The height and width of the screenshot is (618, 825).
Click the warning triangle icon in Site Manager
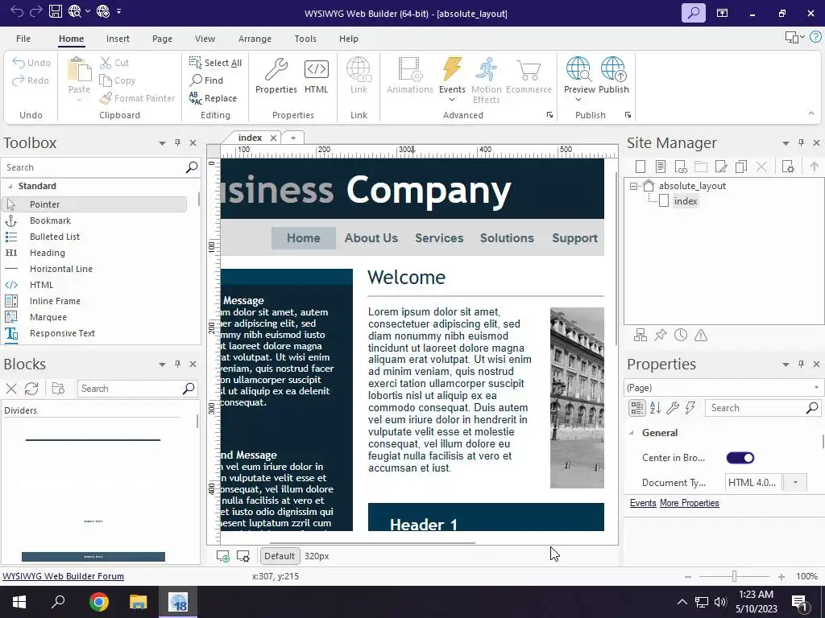(x=701, y=336)
